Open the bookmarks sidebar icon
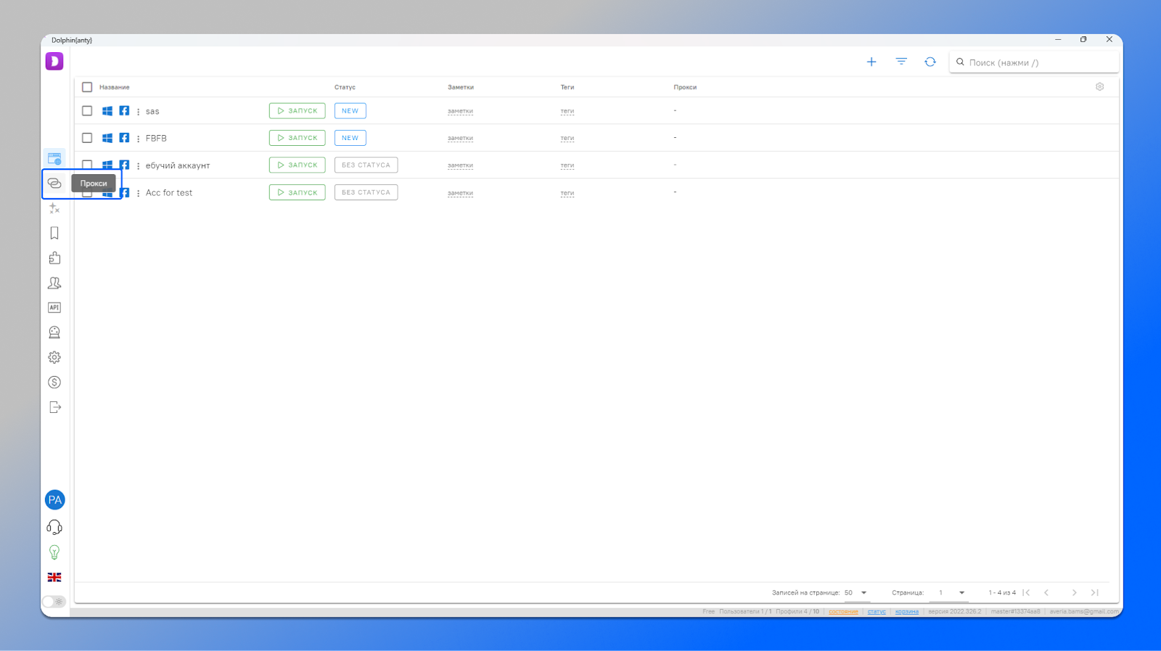The width and height of the screenshot is (1161, 651). [54, 233]
